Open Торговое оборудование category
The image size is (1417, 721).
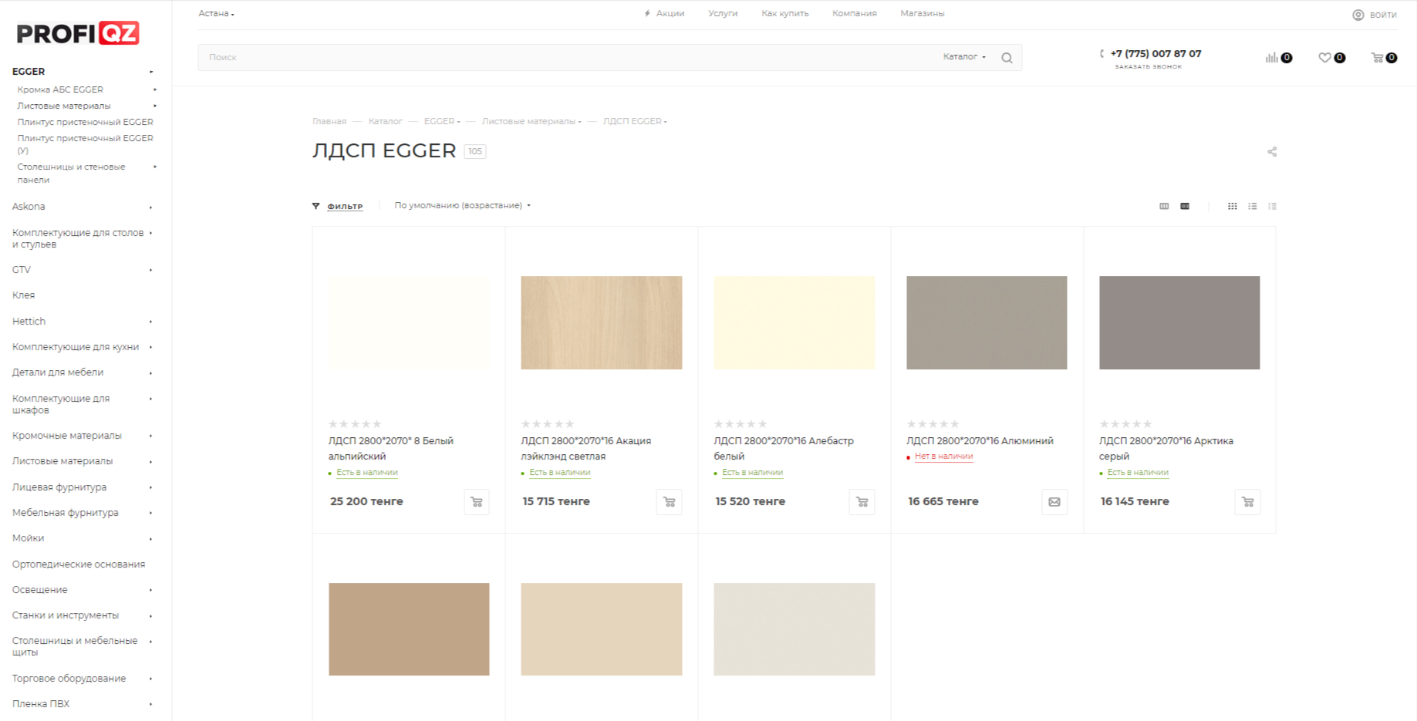(69, 679)
